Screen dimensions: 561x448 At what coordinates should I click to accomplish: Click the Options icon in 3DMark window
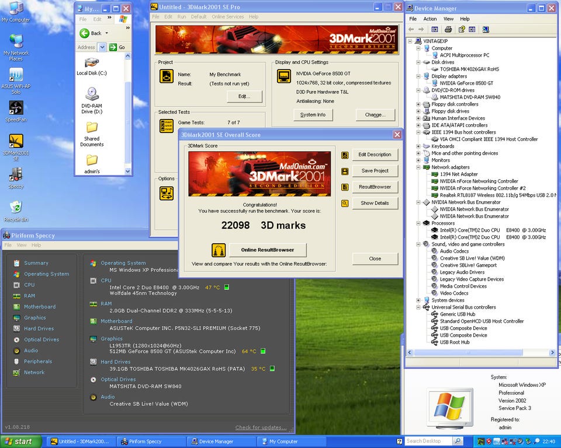[x=167, y=193]
